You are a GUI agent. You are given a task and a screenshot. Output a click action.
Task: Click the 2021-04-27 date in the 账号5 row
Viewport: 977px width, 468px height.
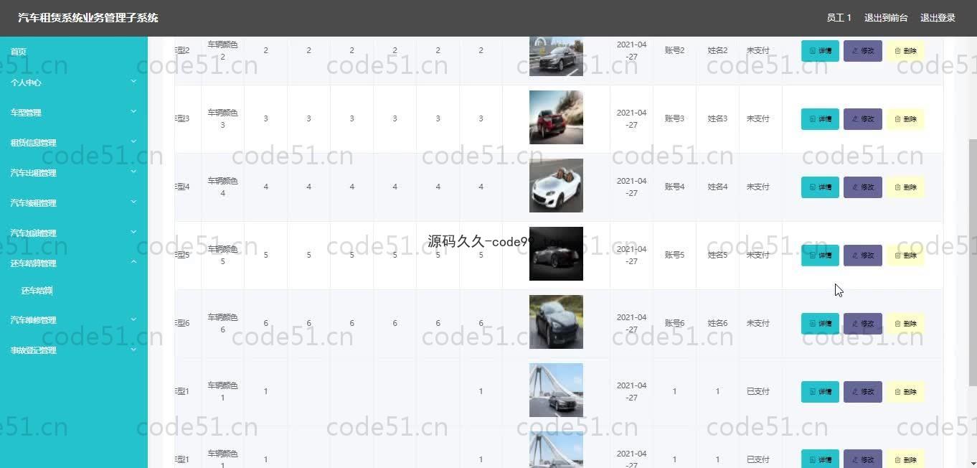(x=631, y=255)
